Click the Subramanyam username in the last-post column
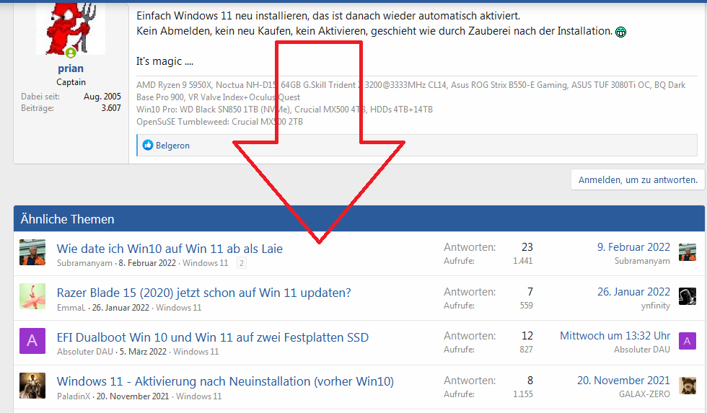 [642, 261]
